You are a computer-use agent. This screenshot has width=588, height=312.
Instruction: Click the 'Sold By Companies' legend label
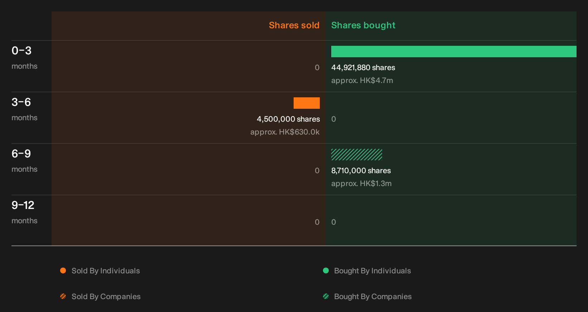[106, 297]
